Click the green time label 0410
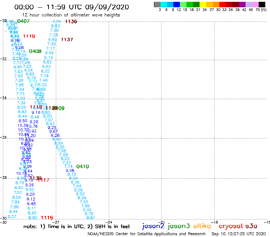 (x=82, y=167)
